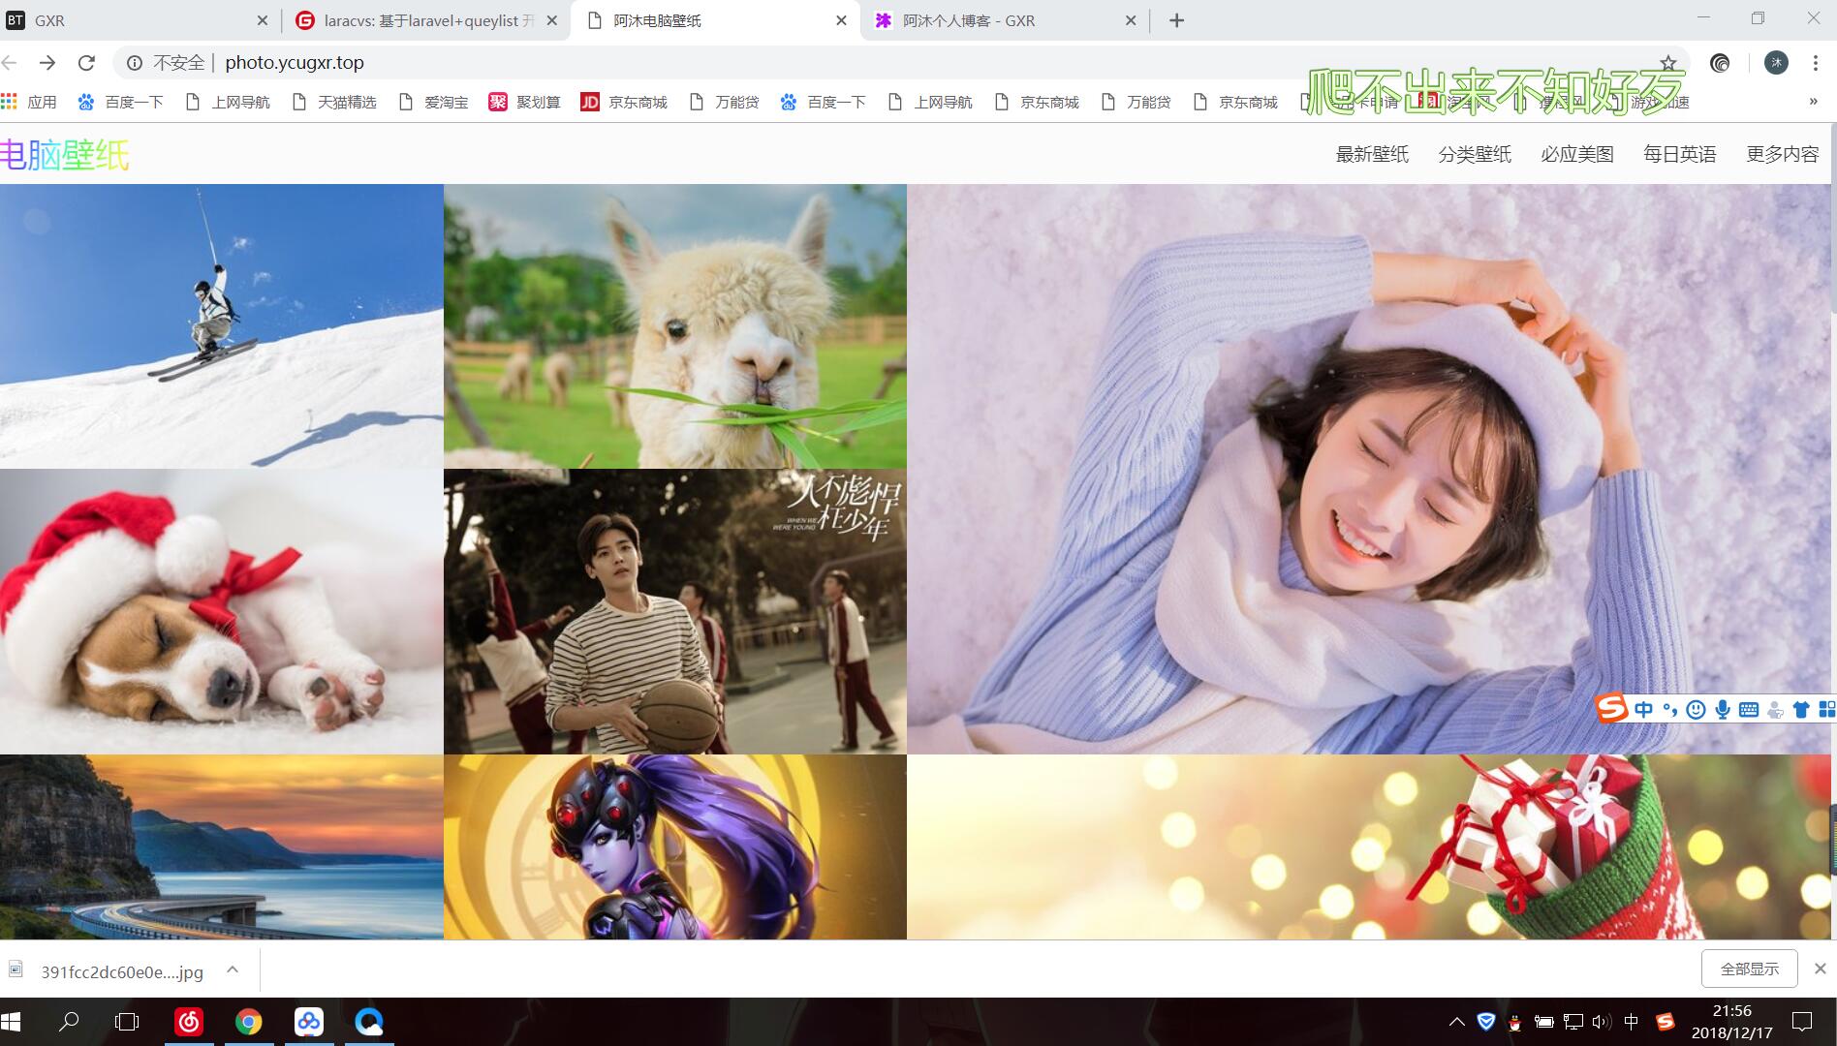Viewport: 1837px width, 1046px height.
Task: Open the 更多内容 menu item
Action: 1783,154
